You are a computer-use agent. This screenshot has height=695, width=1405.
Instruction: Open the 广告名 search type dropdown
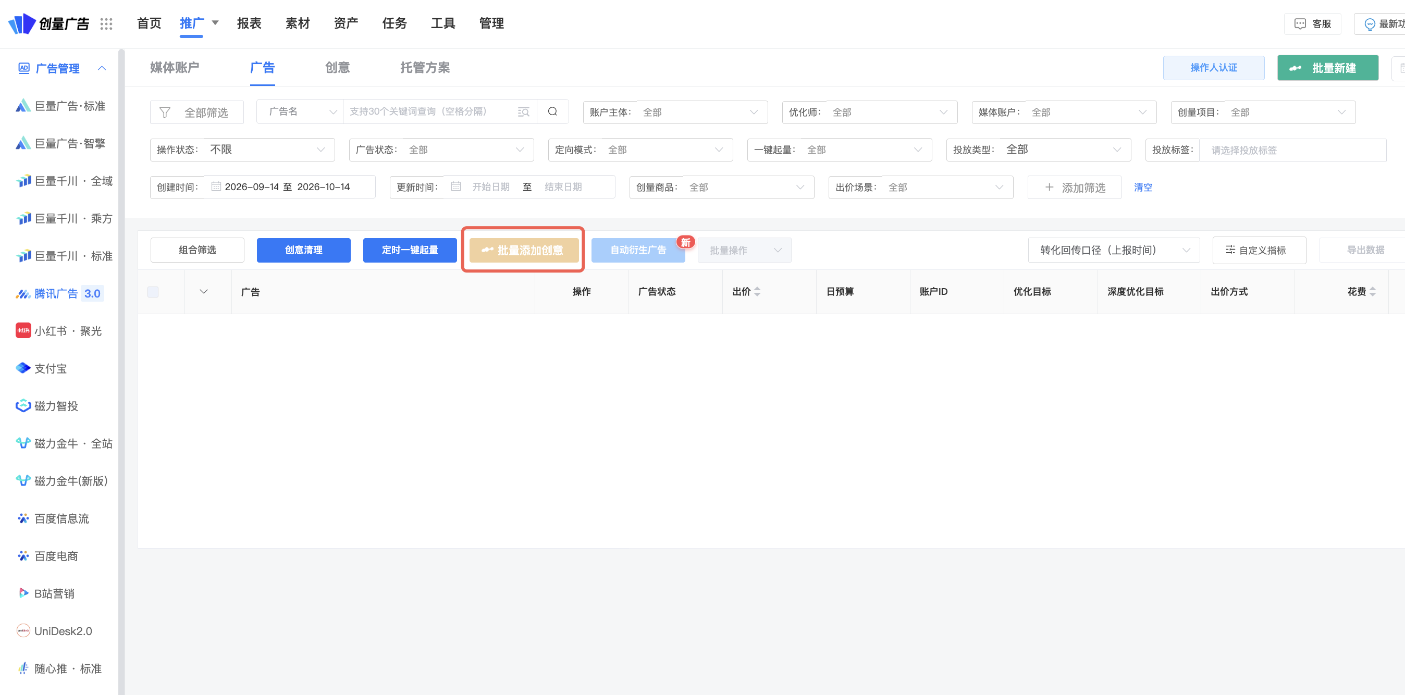pos(300,111)
